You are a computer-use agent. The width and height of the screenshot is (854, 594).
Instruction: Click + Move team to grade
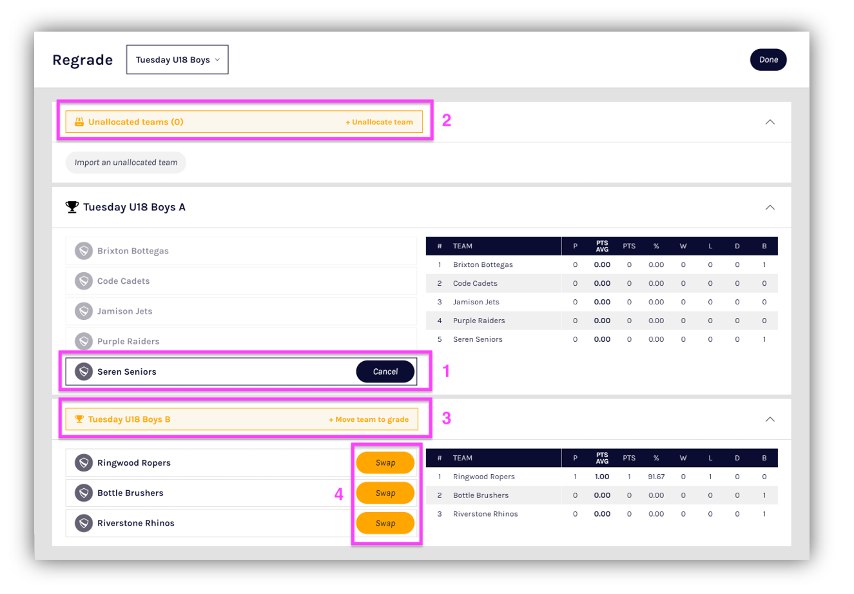click(x=369, y=419)
